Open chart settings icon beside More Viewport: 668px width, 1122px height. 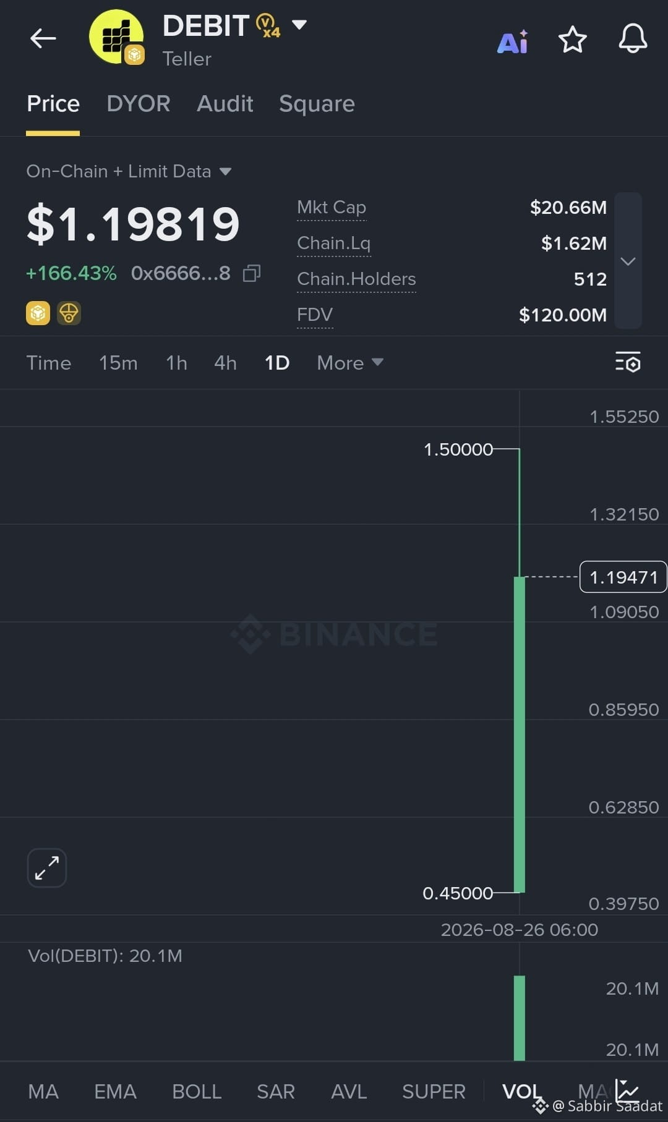628,362
